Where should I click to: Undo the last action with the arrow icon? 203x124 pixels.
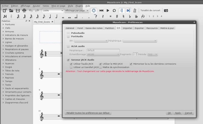click(x=31, y=10)
